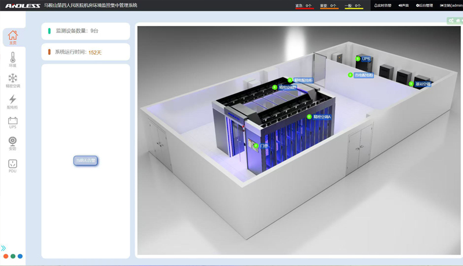Open the 安防 camera icon
This screenshot has height=266, width=463.
13,143
